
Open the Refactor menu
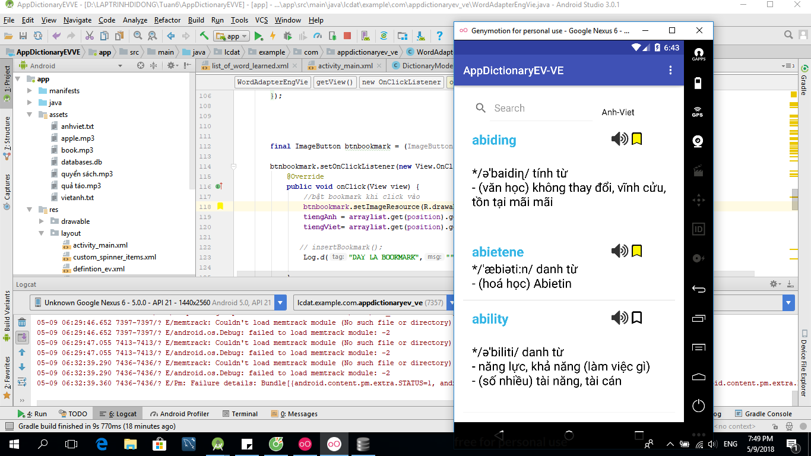(167, 20)
